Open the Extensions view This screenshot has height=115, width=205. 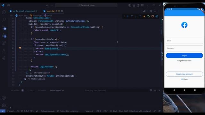pyautogui.click(x=4, y=43)
